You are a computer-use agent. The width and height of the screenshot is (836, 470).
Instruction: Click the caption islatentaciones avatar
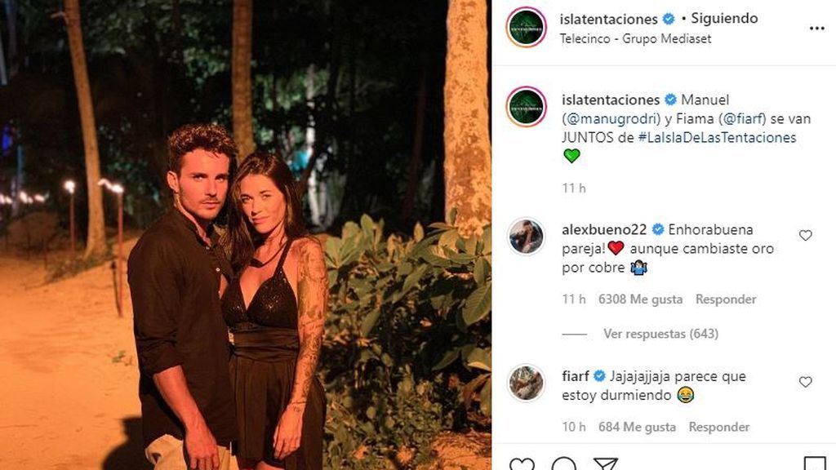(x=526, y=108)
